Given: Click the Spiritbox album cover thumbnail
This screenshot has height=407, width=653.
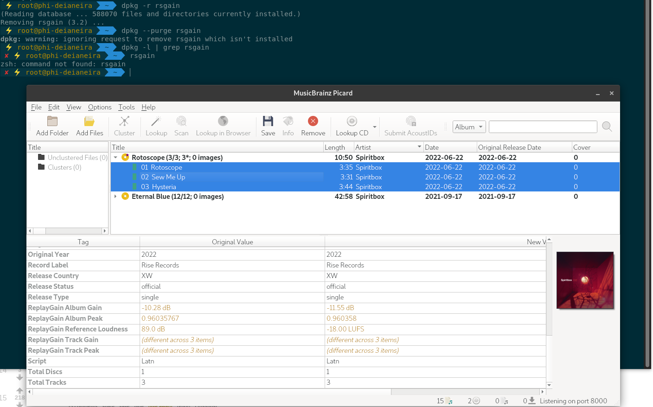Looking at the screenshot, I should (585, 280).
